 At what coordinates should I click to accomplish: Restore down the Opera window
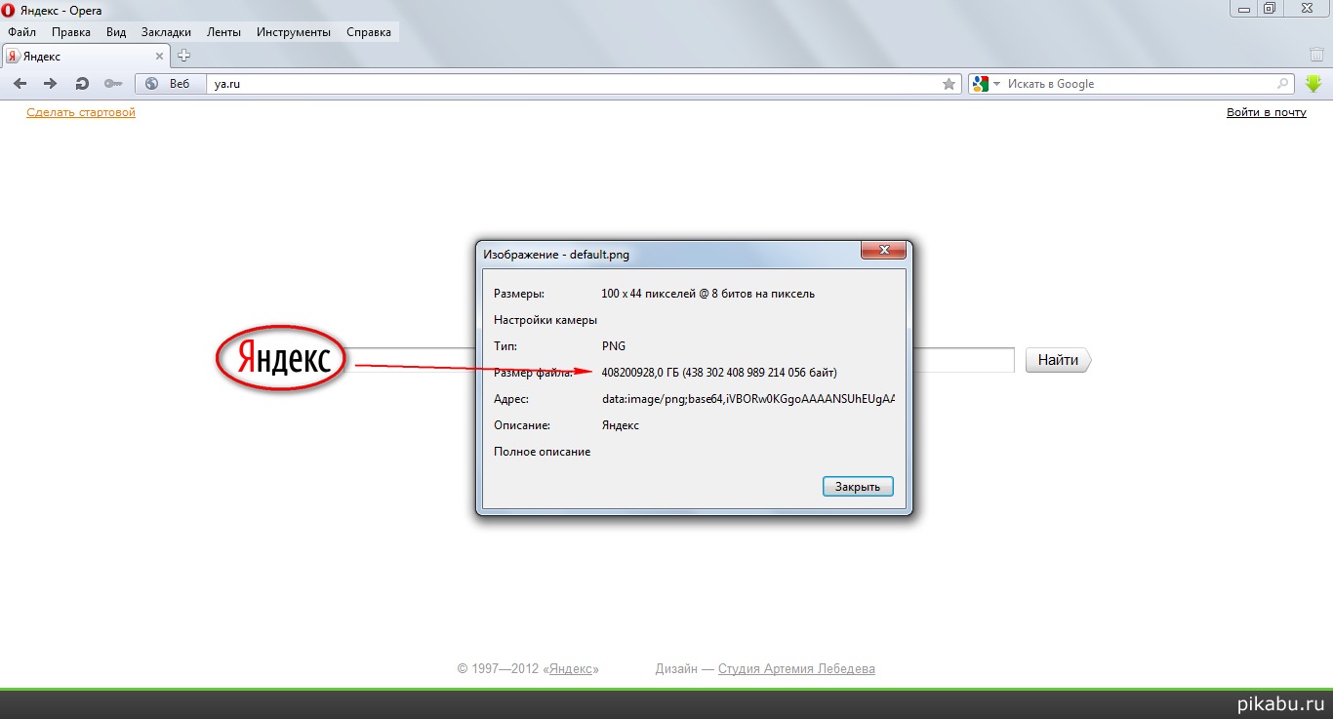[1269, 8]
